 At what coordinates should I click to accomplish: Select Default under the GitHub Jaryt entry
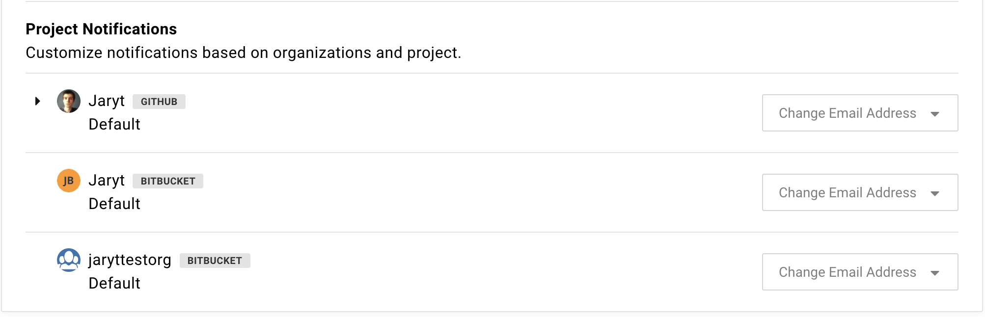tap(114, 125)
